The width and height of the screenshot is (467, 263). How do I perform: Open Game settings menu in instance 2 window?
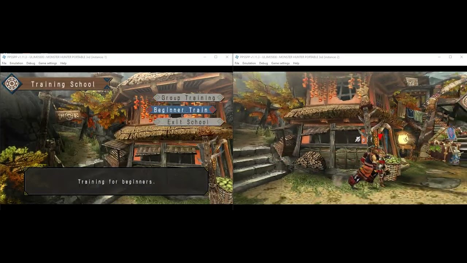(281, 63)
